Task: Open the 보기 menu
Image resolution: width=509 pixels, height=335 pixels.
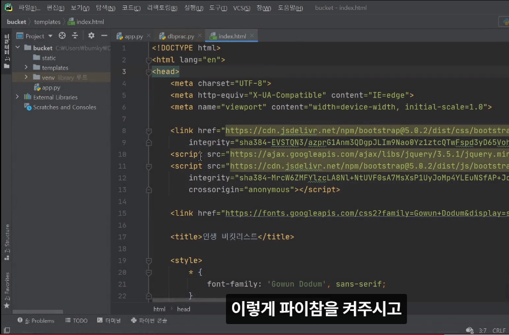Action: pyautogui.click(x=80, y=8)
